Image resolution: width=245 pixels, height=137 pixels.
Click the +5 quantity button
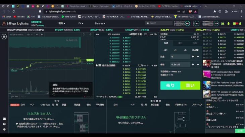[x=185, y=50]
